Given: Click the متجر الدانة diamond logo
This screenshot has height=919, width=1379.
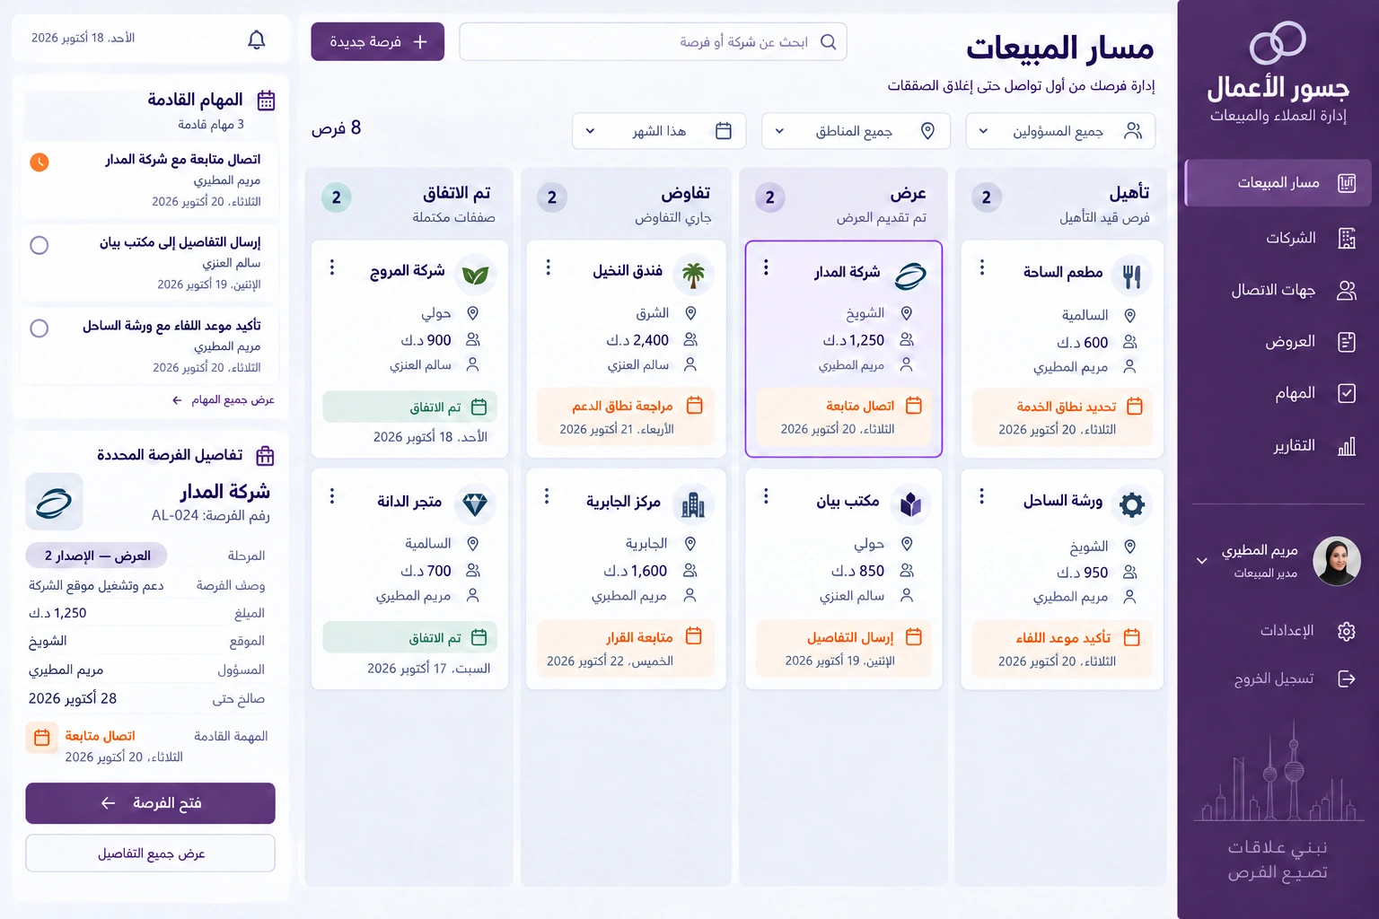Looking at the screenshot, I should point(475,504).
